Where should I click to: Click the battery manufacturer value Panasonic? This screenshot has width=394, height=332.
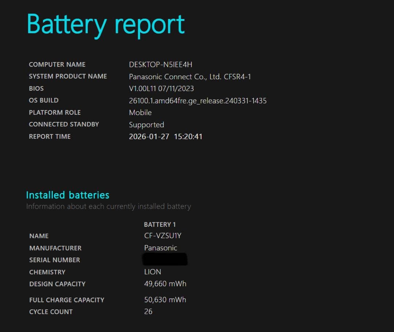[x=161, y=248]
